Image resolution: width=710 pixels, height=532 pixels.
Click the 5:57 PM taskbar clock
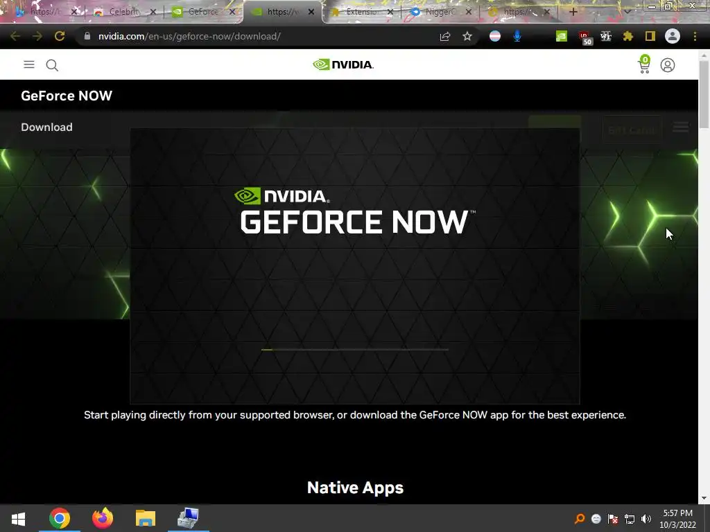click(677, 519)
